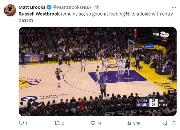Open the three-dot more options menu
180x130 pixels.
click(174, 7)
